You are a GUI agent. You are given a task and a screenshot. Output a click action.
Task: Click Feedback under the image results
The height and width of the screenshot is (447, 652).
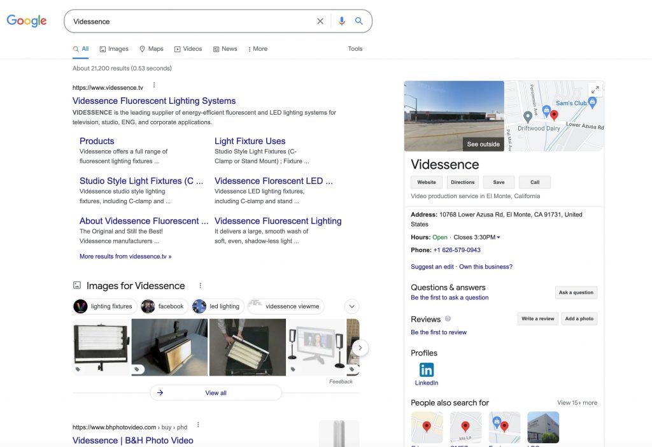(x=341, y=381)
